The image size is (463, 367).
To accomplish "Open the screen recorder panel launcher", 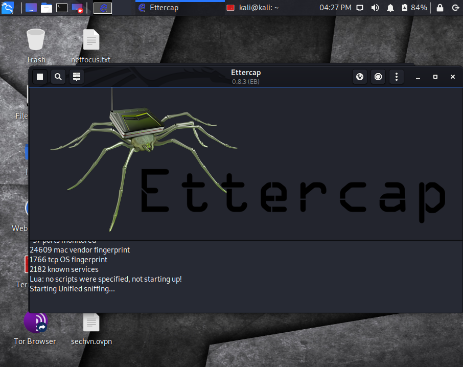I will coord(77,8).
